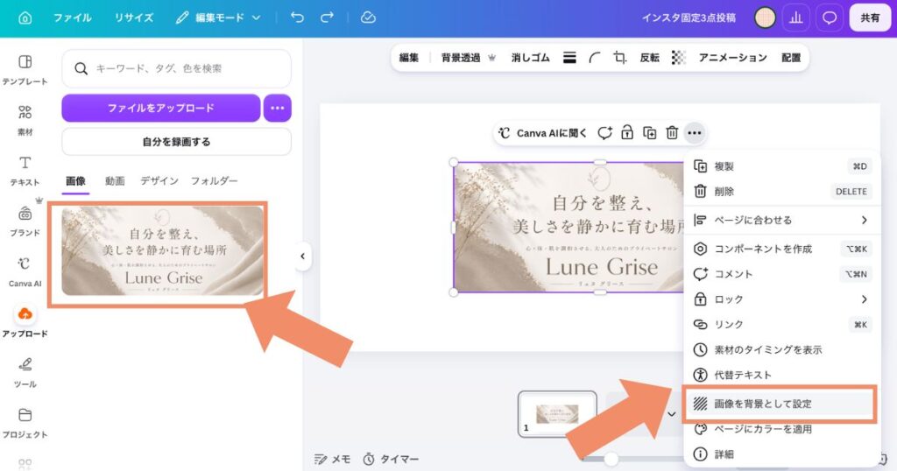Image resolution: width=897 pixels, height=471 pixels.
Task: Undo the last action
Action: click(297, 18)
